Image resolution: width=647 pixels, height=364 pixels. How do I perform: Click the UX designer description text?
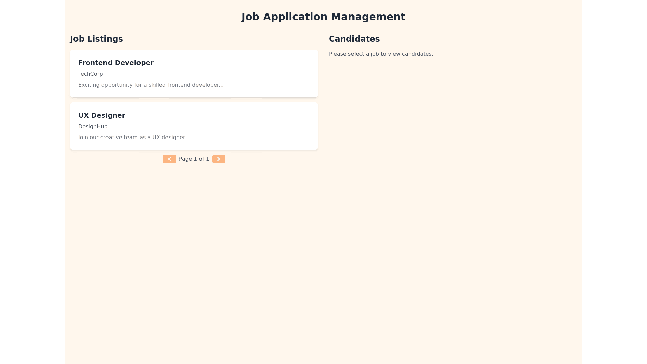pyautogui.click(x=134, y=138)
